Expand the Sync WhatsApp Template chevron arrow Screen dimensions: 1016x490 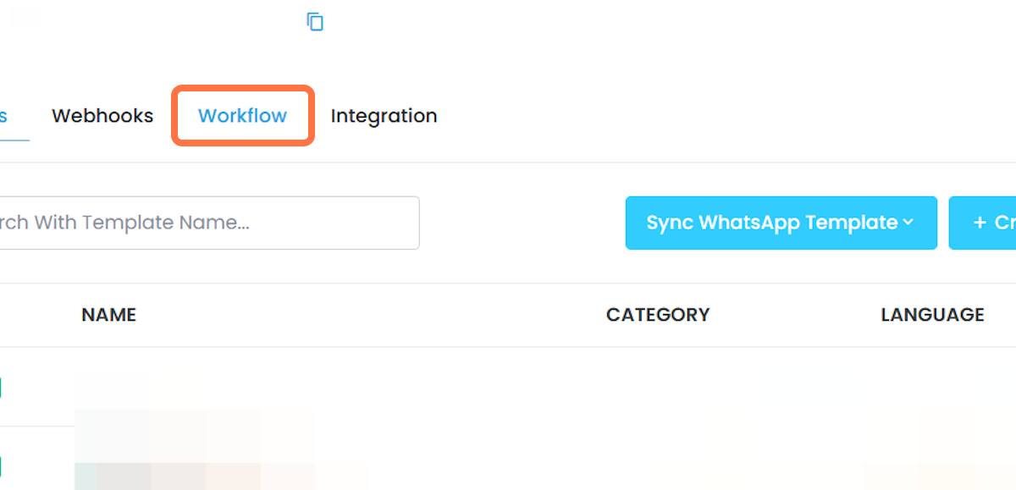click(x=908, y=223)
